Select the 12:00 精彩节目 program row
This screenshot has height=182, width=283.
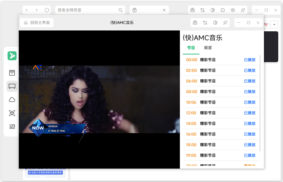coord(221,113)
